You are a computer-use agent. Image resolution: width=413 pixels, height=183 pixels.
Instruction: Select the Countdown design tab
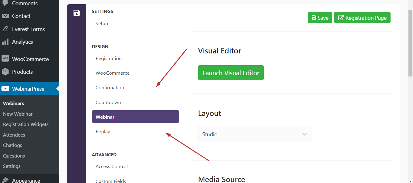pos(135,103)
